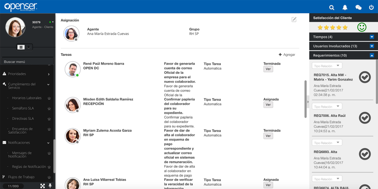The height and width of the screenshot is (189, 378).
Task: Click the power logout icon
Action: 371,7
